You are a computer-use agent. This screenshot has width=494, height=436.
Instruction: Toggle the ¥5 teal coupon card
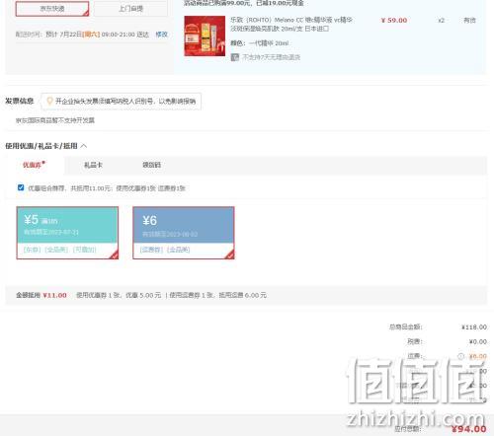[x=67, y=233]
